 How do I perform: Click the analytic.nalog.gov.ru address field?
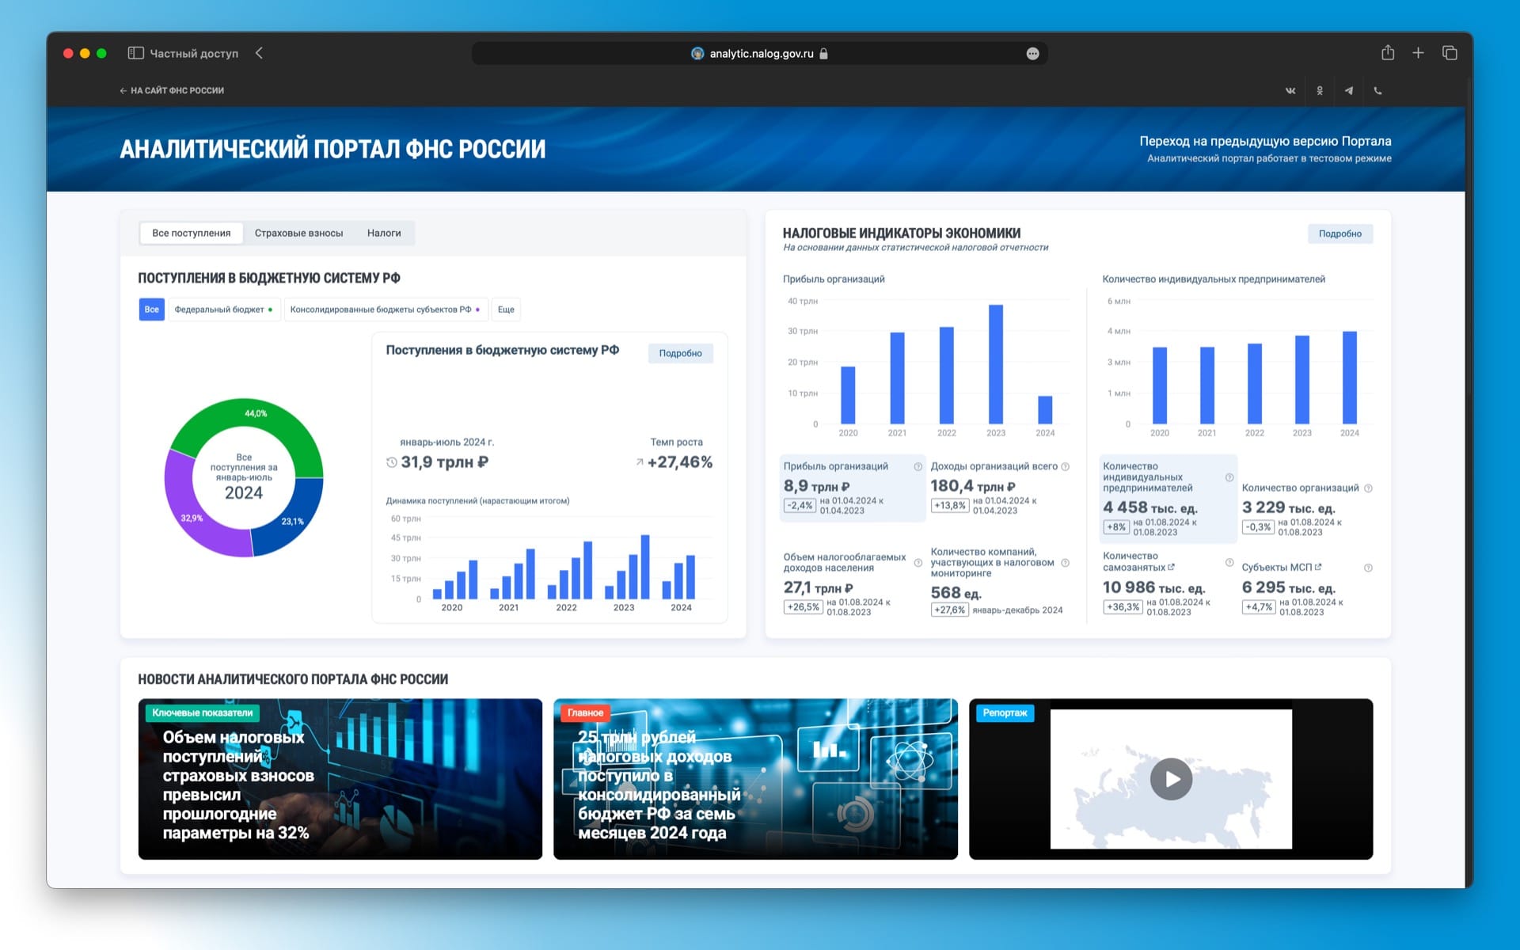[760, 54]
